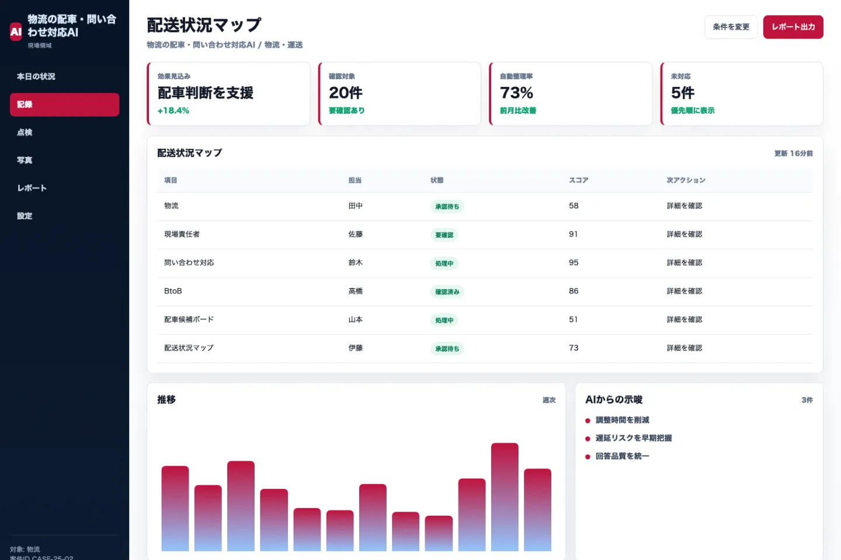Image resolution: width=841 pixels, height=560 pixels.
Task: Open 設定 in the sidebar
Action: (x=64, y=216)
